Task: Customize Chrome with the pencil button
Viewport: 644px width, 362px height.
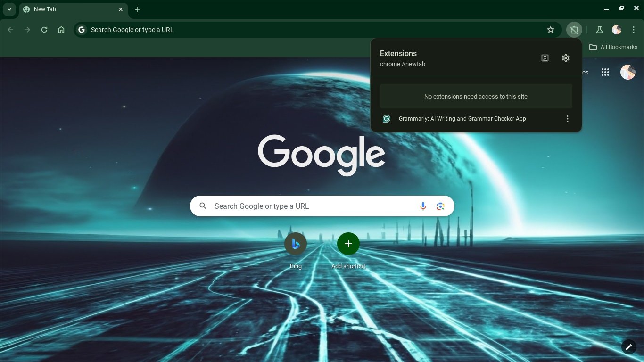Action: (629, 347)
